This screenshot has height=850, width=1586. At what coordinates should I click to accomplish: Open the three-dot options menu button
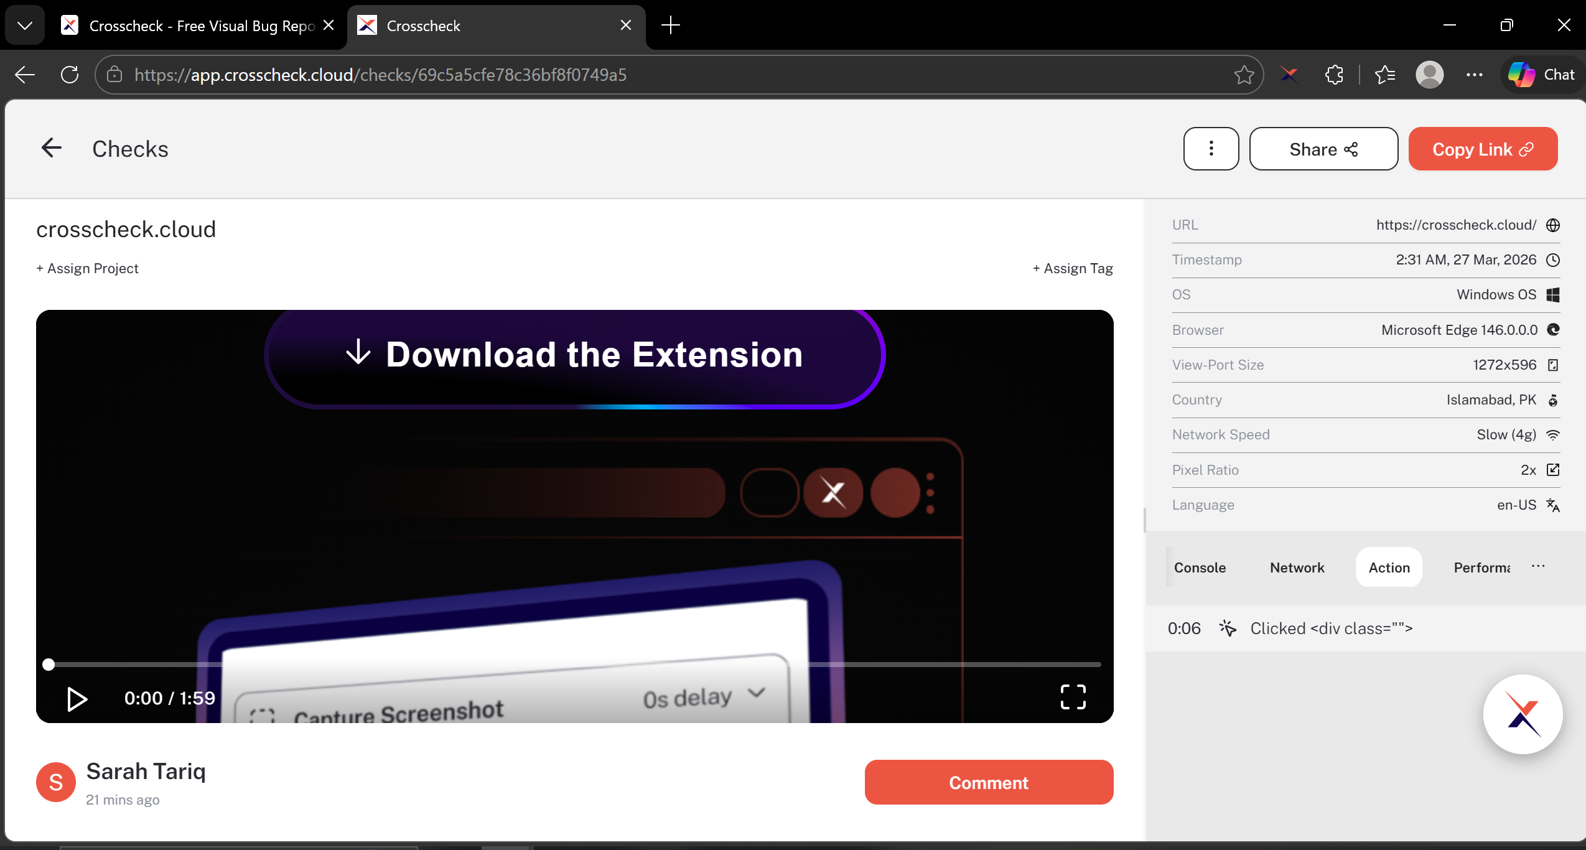1210,149
